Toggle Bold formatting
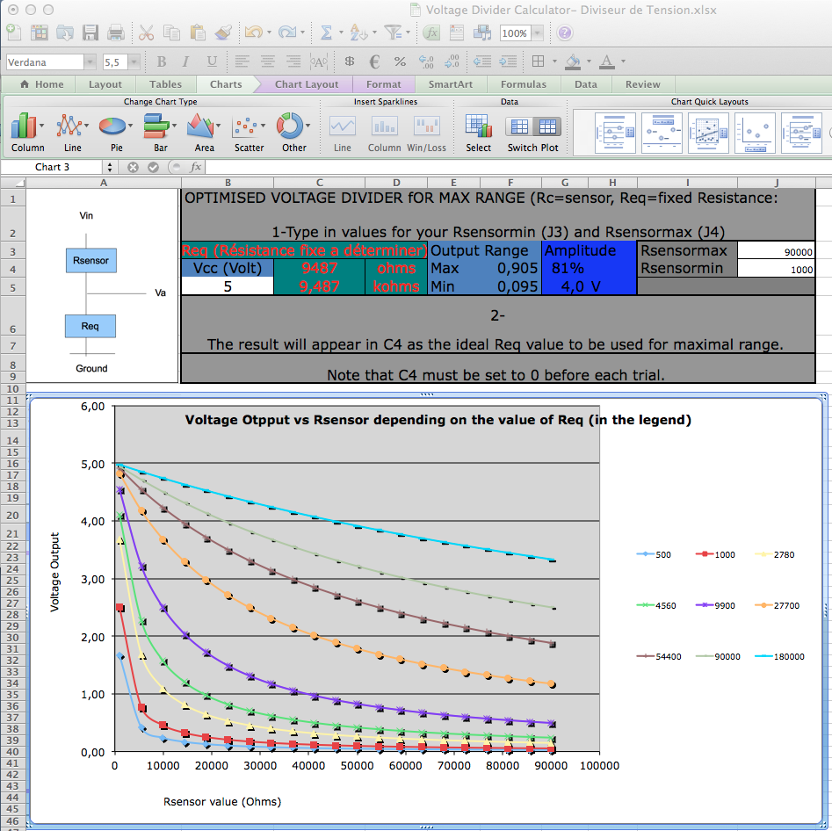 tap(162, 61)
